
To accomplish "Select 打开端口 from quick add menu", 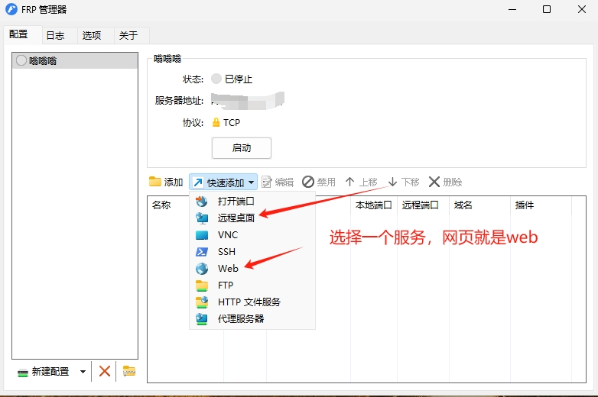I will 236,202.
